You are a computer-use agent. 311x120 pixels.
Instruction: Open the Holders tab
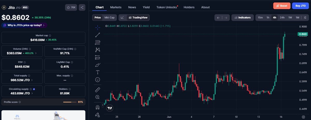click(189, 7)
